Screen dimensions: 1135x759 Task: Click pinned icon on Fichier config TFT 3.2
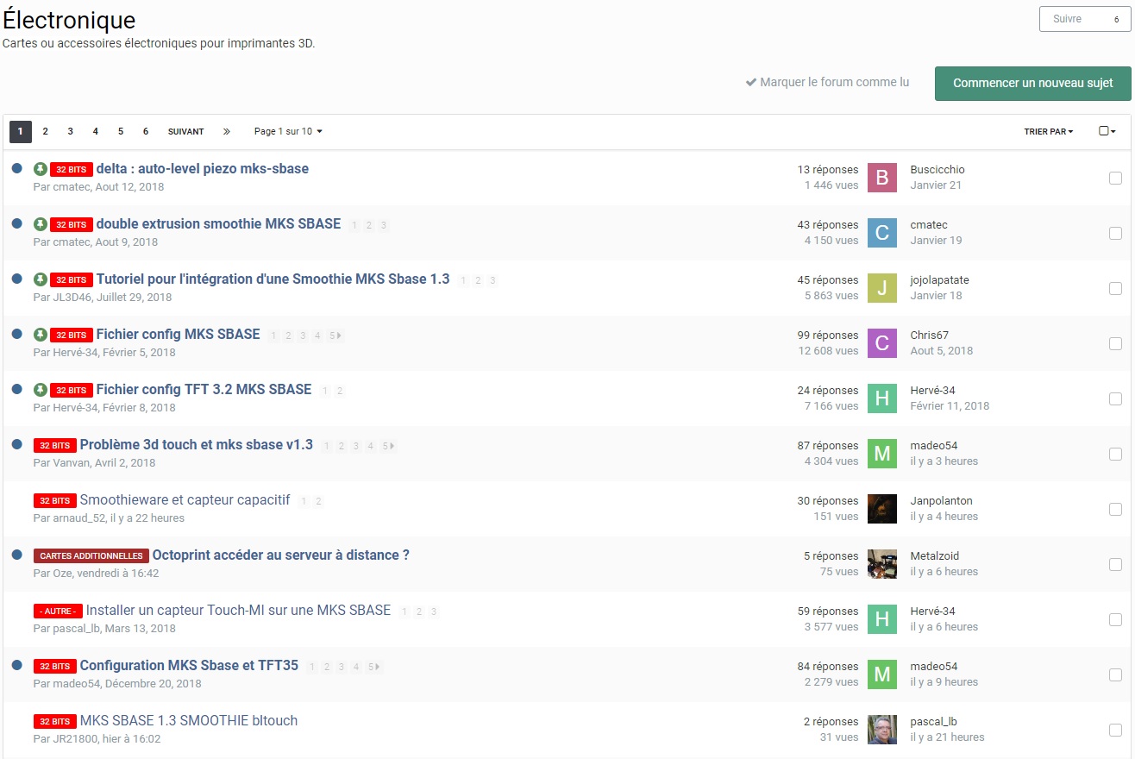40,390
